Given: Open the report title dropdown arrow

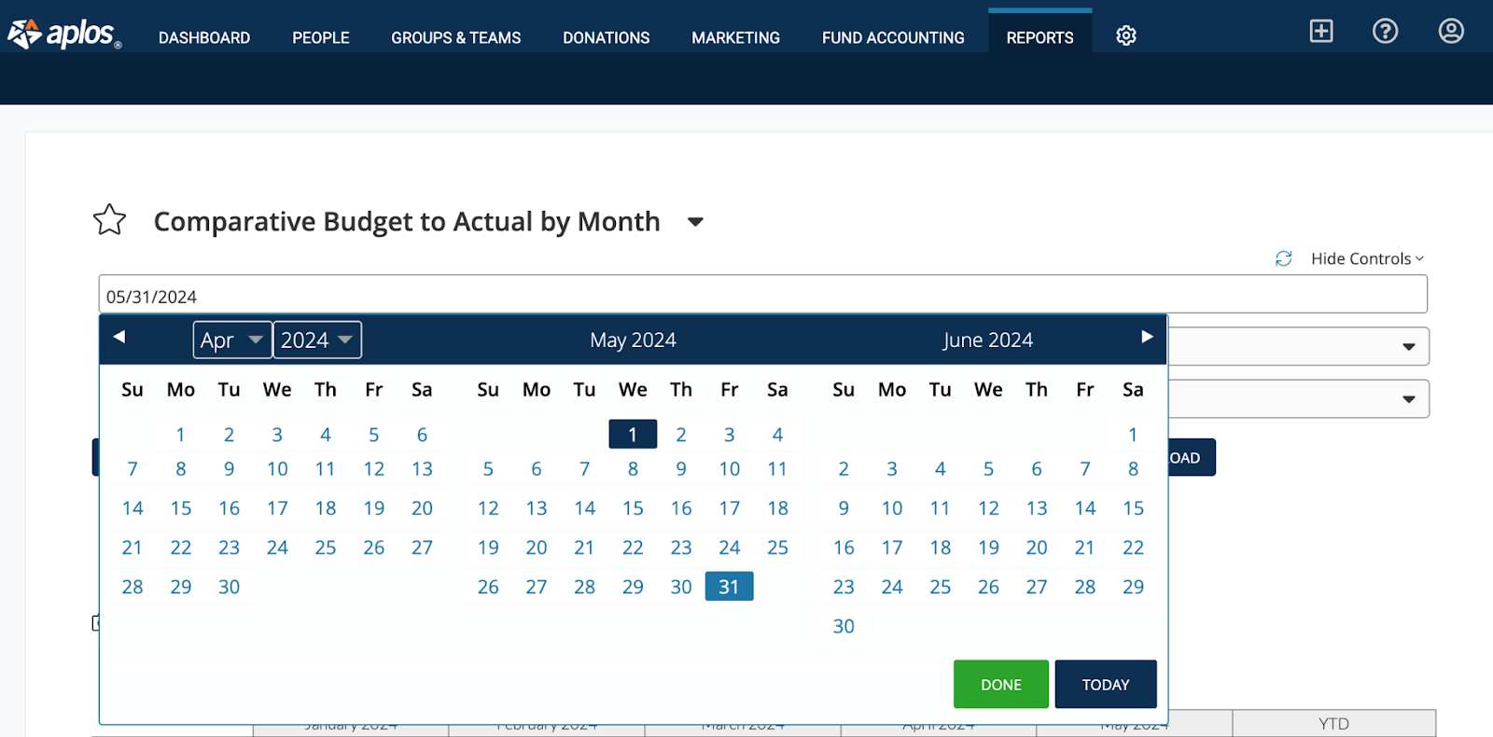Looking at the screenshot, I should point(695,222).
